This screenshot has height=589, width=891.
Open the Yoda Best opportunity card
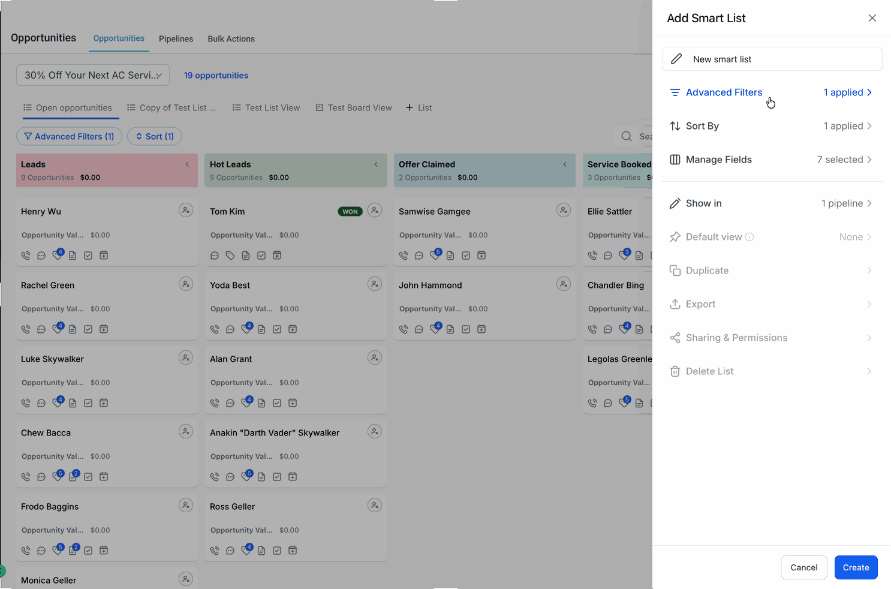[x=296, y=306]
